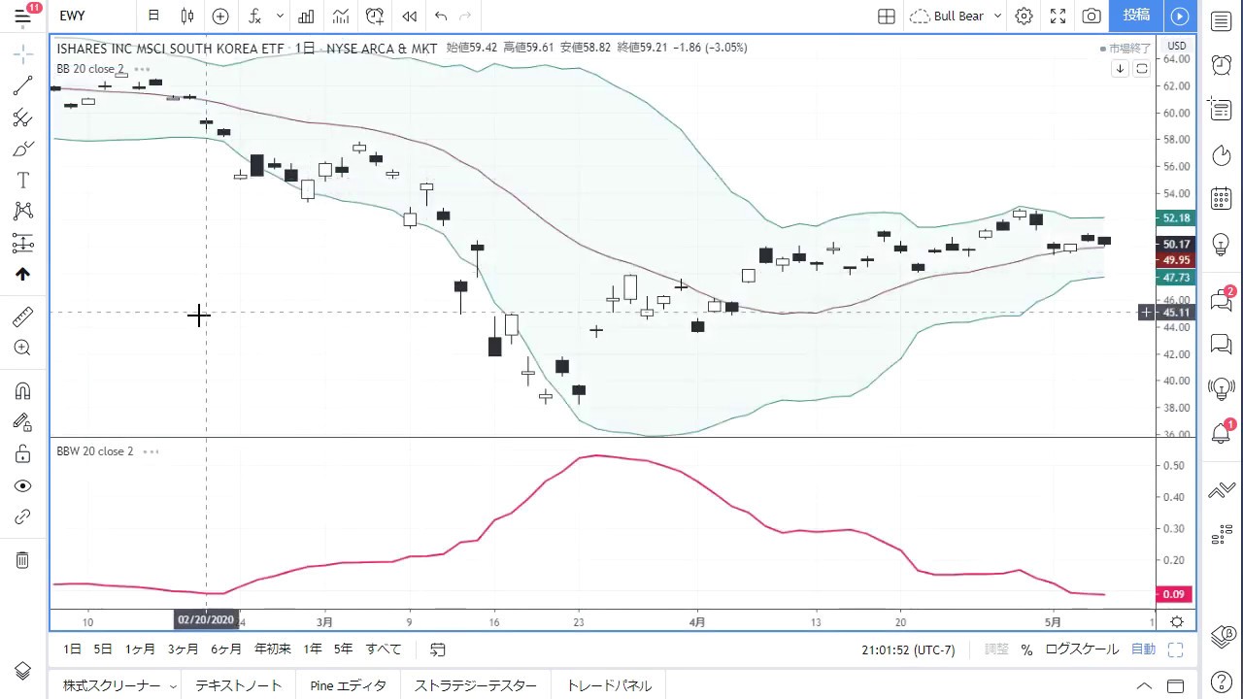This screenshot has height=699, width=1243.
Task: Open chart settings gear icon
Action: pyautogui.click(x=1024, y=16)
